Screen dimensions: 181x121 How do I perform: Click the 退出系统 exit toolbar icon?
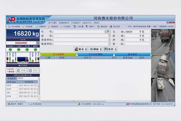[x=111, y=27]
